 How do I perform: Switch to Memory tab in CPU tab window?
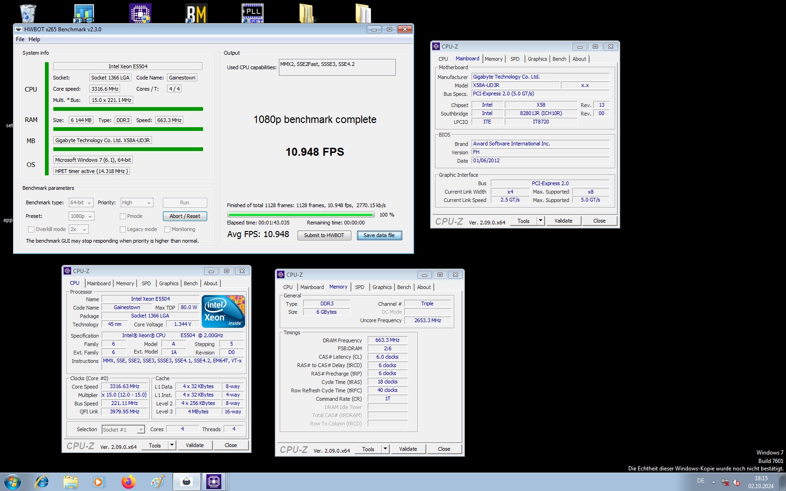(x=125, y=283)
